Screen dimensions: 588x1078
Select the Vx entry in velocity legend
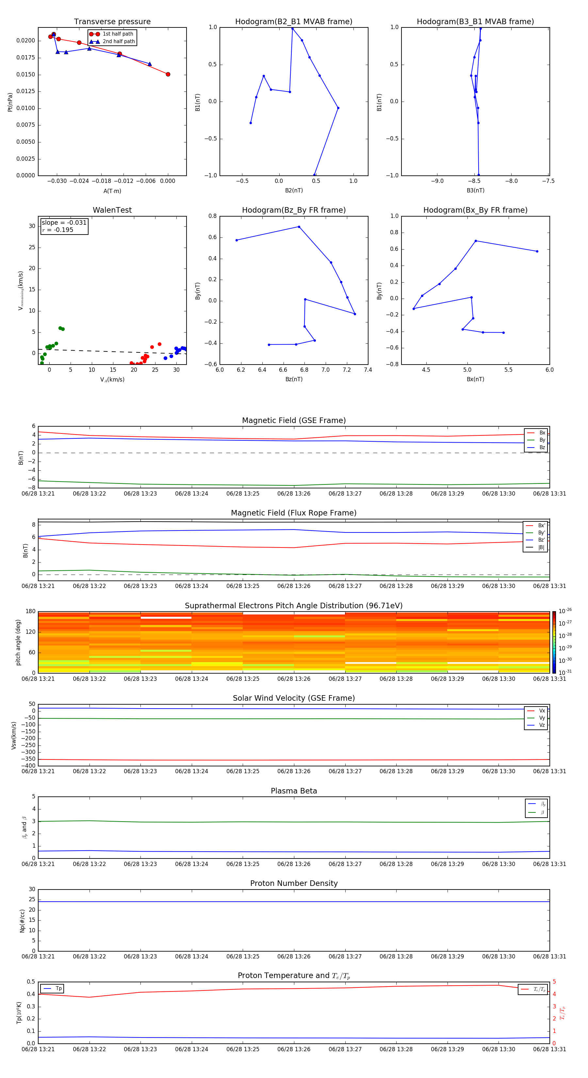[536, 711]
